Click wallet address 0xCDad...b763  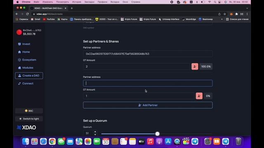tap(32, 30)
